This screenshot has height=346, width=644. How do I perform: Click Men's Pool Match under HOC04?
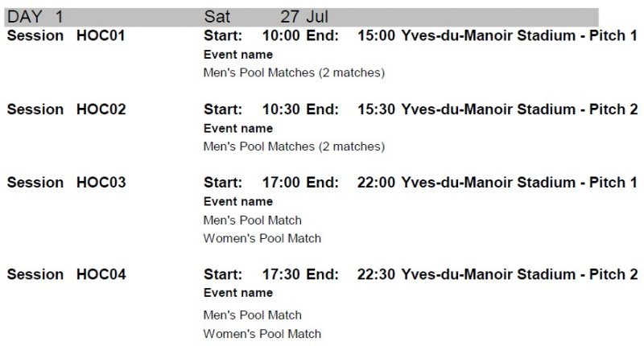coord(253,315)
